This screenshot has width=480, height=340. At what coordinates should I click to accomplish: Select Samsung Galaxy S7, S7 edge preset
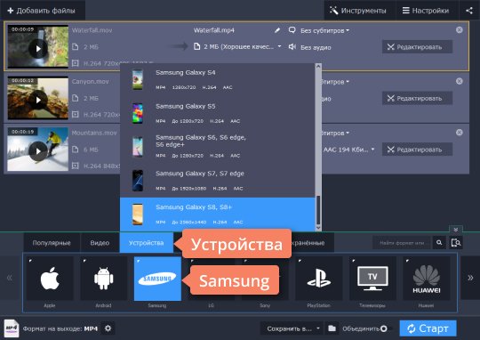[218, 181]
